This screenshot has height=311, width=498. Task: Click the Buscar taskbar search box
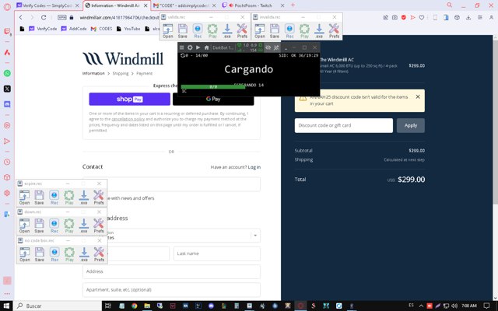58,306
